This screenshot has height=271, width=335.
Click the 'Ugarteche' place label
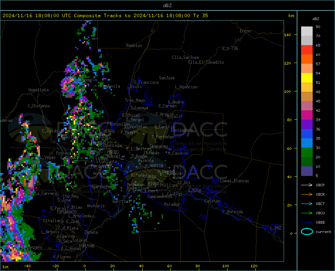pos(100,187)
